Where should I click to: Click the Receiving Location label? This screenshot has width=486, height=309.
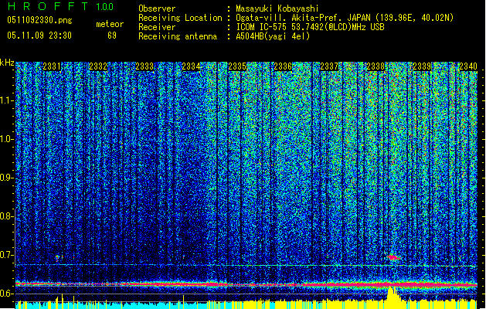point(180,18)
